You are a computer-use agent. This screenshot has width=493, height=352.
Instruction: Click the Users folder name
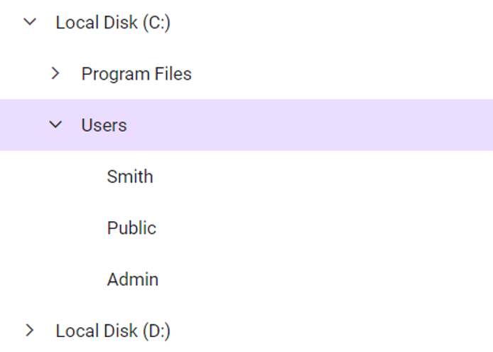104,125
